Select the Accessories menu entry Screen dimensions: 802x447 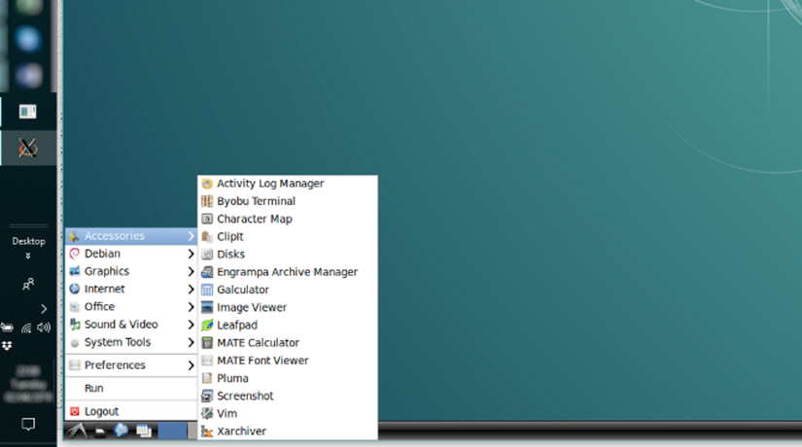click(131, 236)
